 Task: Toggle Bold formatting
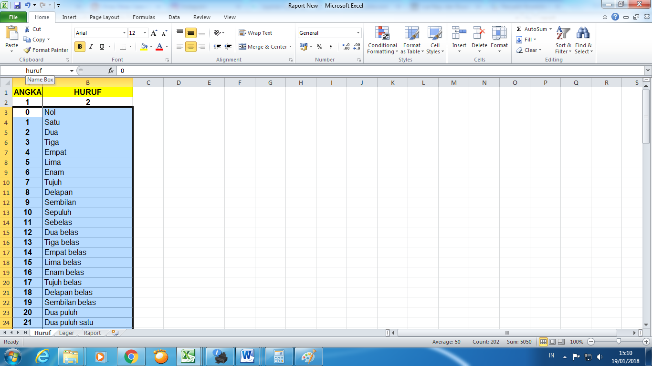(80, 47)
